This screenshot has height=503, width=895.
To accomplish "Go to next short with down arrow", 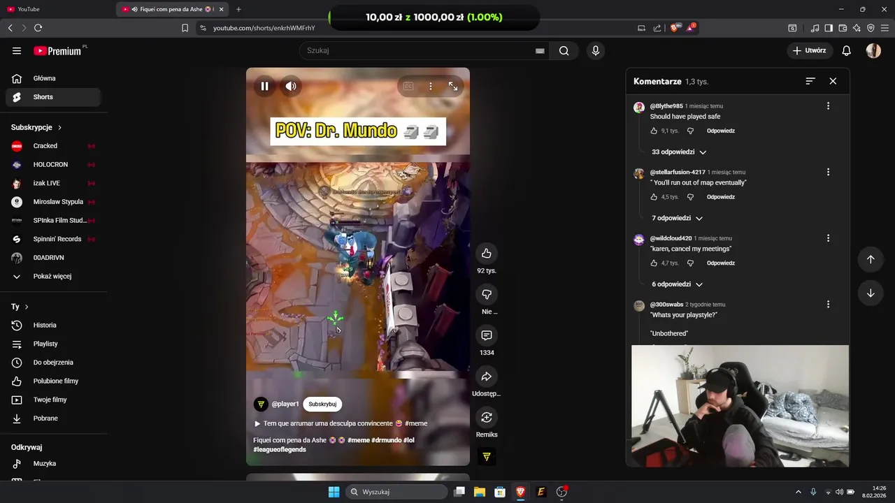I will tap(871, 293).
